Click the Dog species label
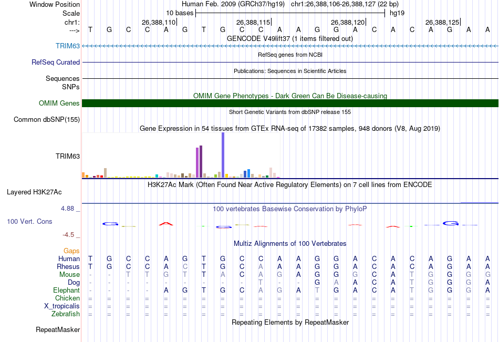This screenshot has height=342, width=499. [x=74, y=282]
